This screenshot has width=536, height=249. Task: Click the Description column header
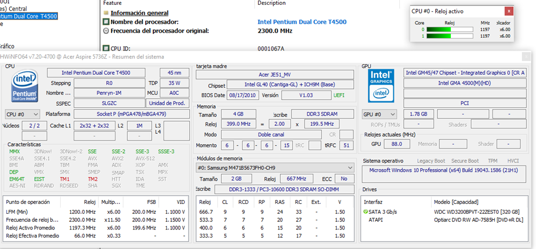point(272,3)
